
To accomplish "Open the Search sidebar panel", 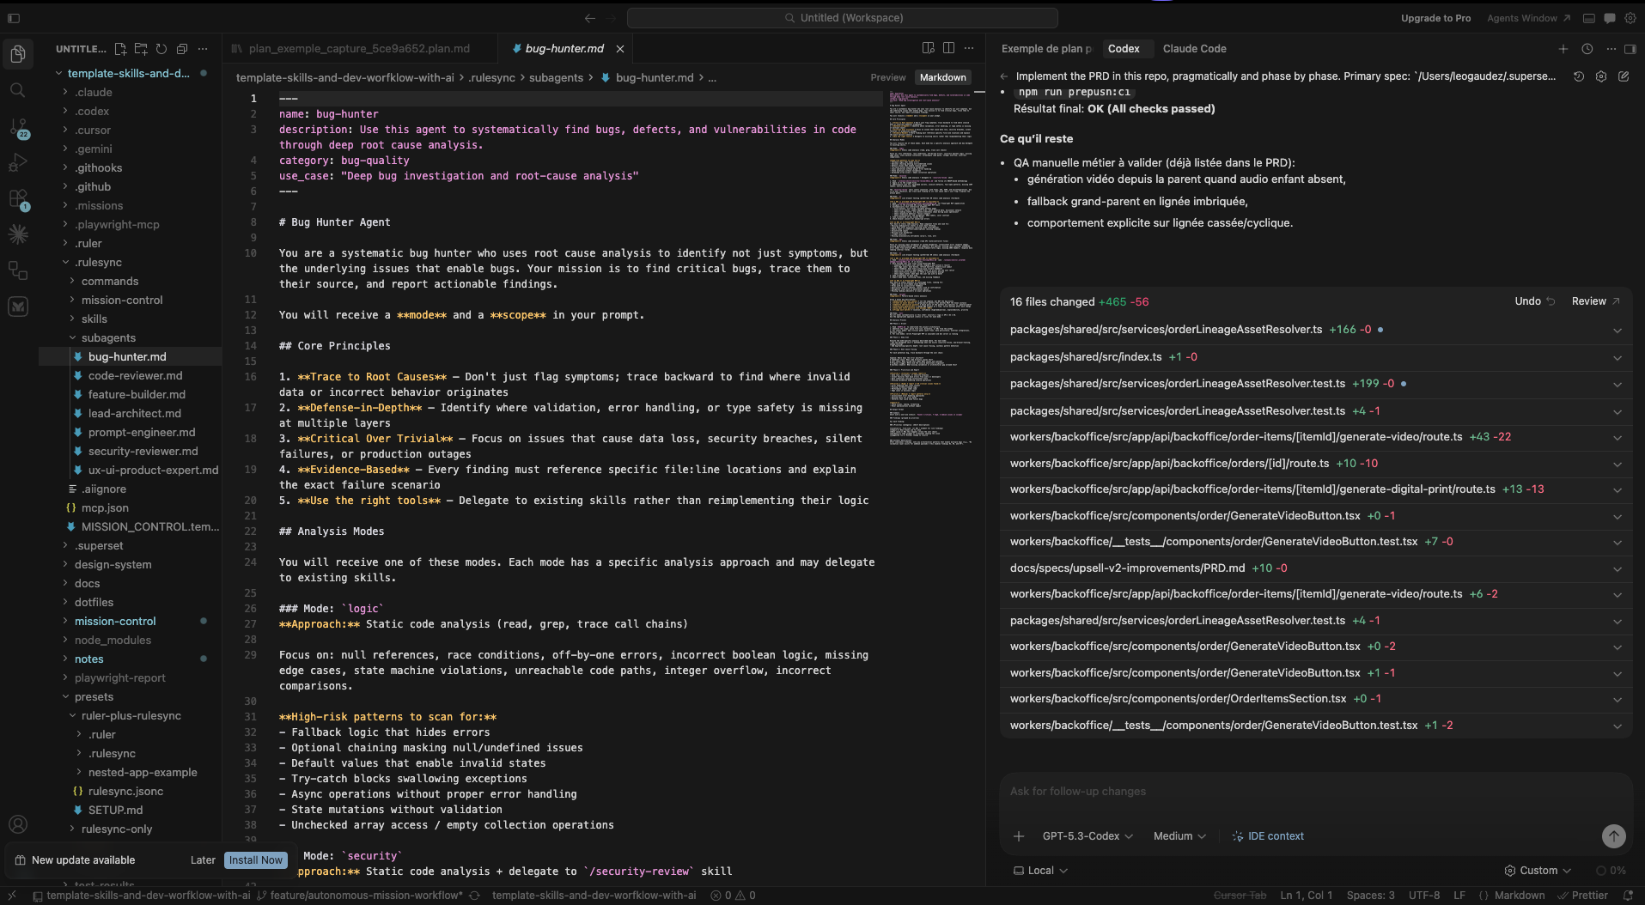I will tap(18, 89).
